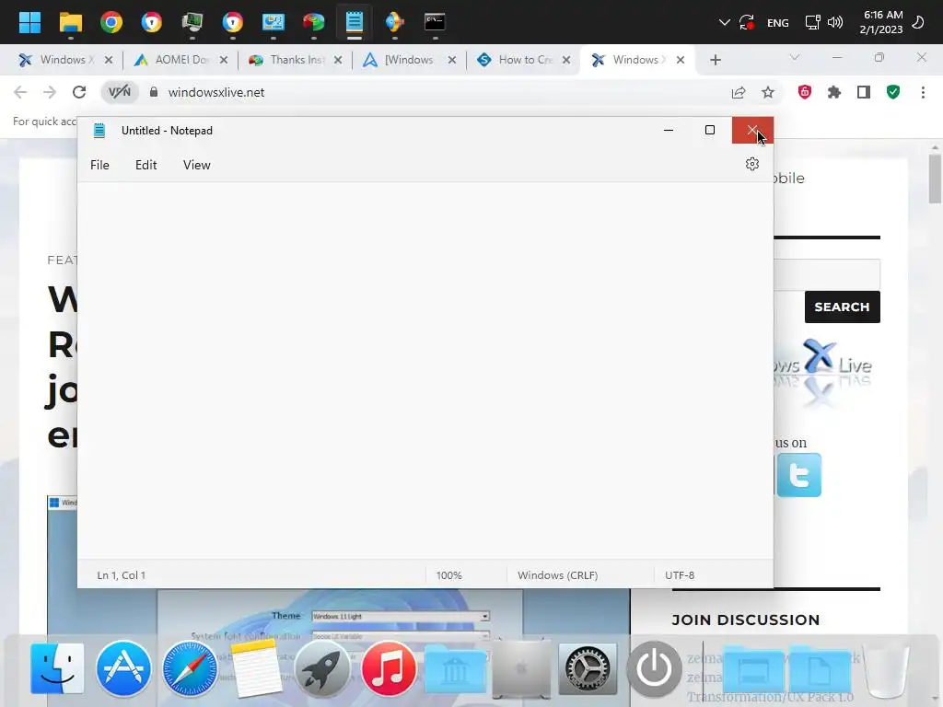Open the View menu in Notepad
943x707 pixels.
tap(197, 165)
